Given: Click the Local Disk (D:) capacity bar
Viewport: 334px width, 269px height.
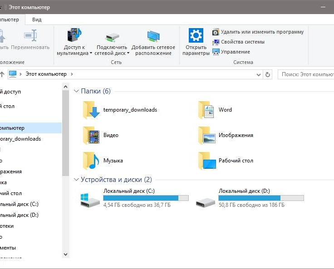Looking at the screenshot, I should coord(261,198).
